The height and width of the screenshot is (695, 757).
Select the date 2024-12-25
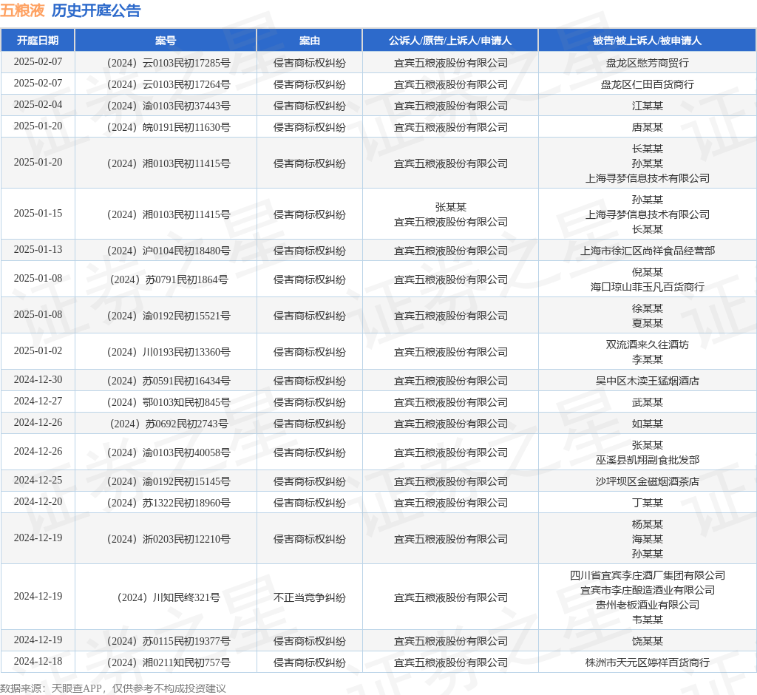pos(38,481)
